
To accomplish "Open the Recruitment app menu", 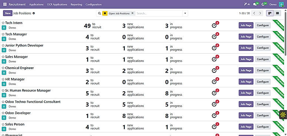I will click(x=17, y=4).
